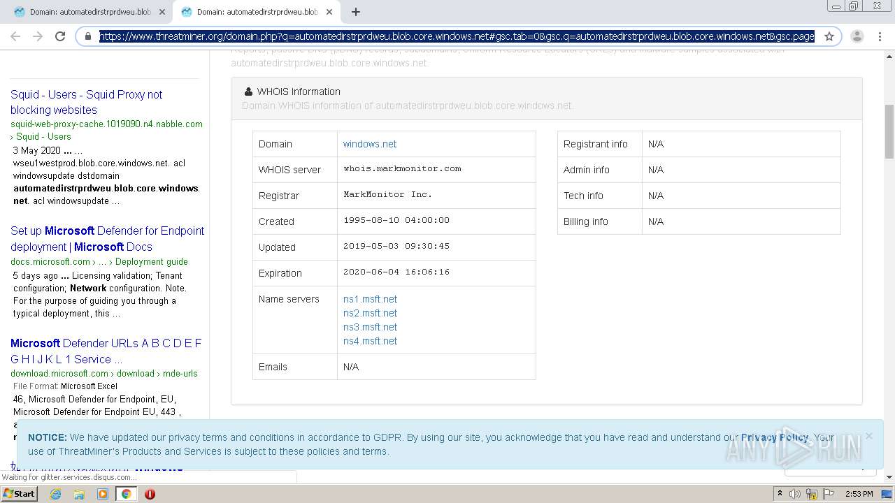Dismiss the GDPR notice banner
This screenshot has height=503, width=895.
(868, 436)
